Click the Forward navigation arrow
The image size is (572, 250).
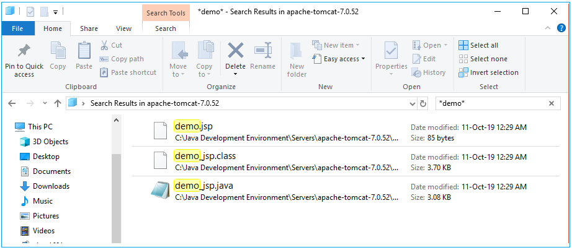[x=30, y=103]
